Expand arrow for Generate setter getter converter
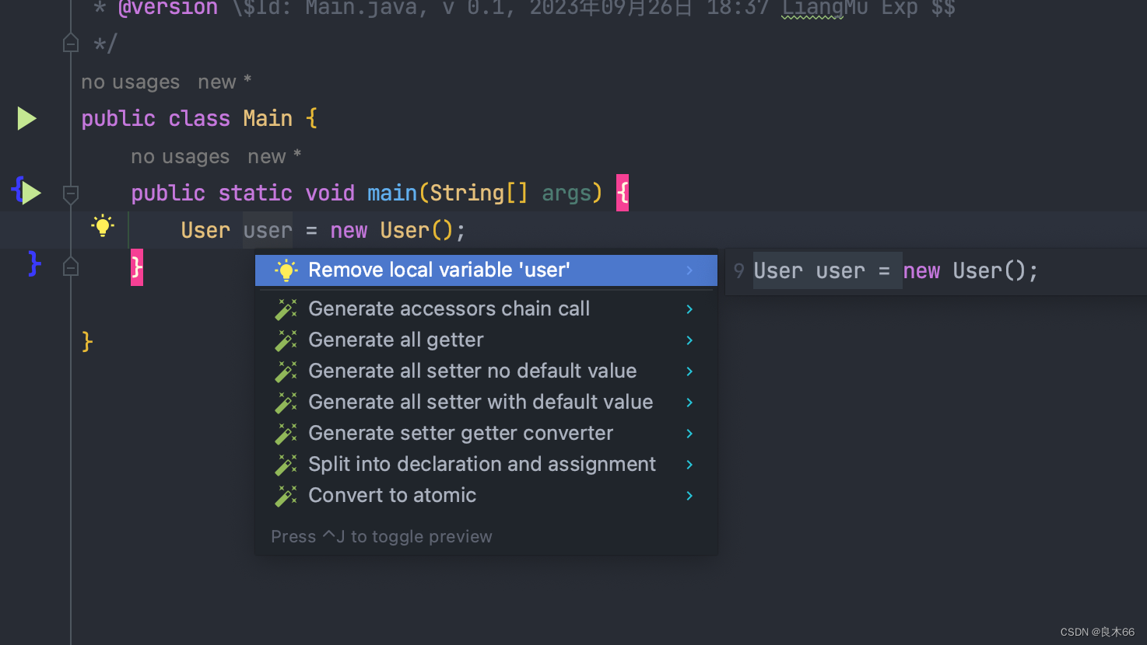 tap(689, 434)
